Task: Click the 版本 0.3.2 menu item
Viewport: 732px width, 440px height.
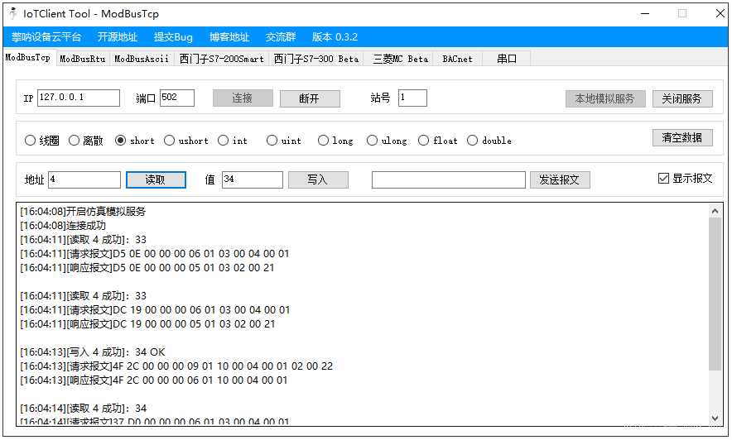Action: click(335, 37)
